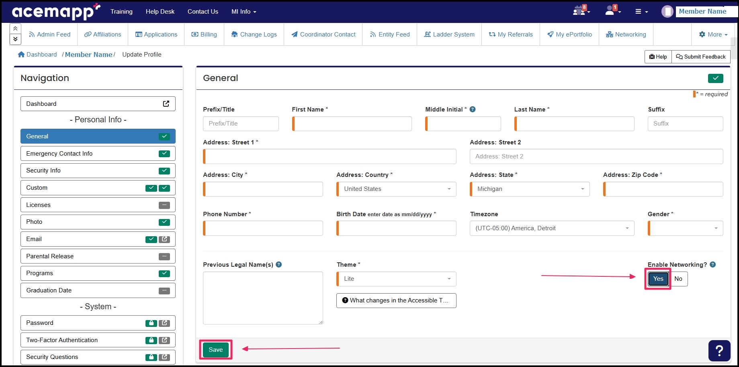Click the Middle Initial help question mark

[473, 109]
